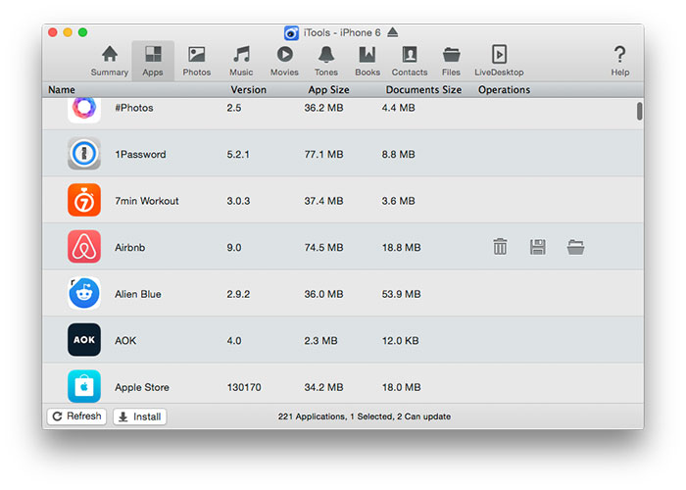This screenshot has width=686, height=490.
Task: Launch the LiveDesktop feature
Action: pos(499,61)
